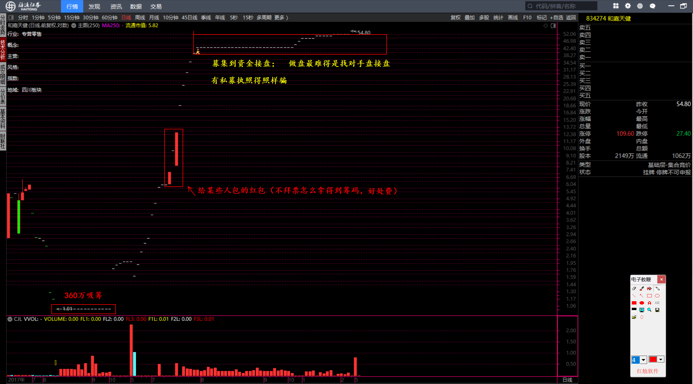Screen dimensions: 693x384
Task: Choose the hollow ellipse drawing tool
Action: (657, 296)
